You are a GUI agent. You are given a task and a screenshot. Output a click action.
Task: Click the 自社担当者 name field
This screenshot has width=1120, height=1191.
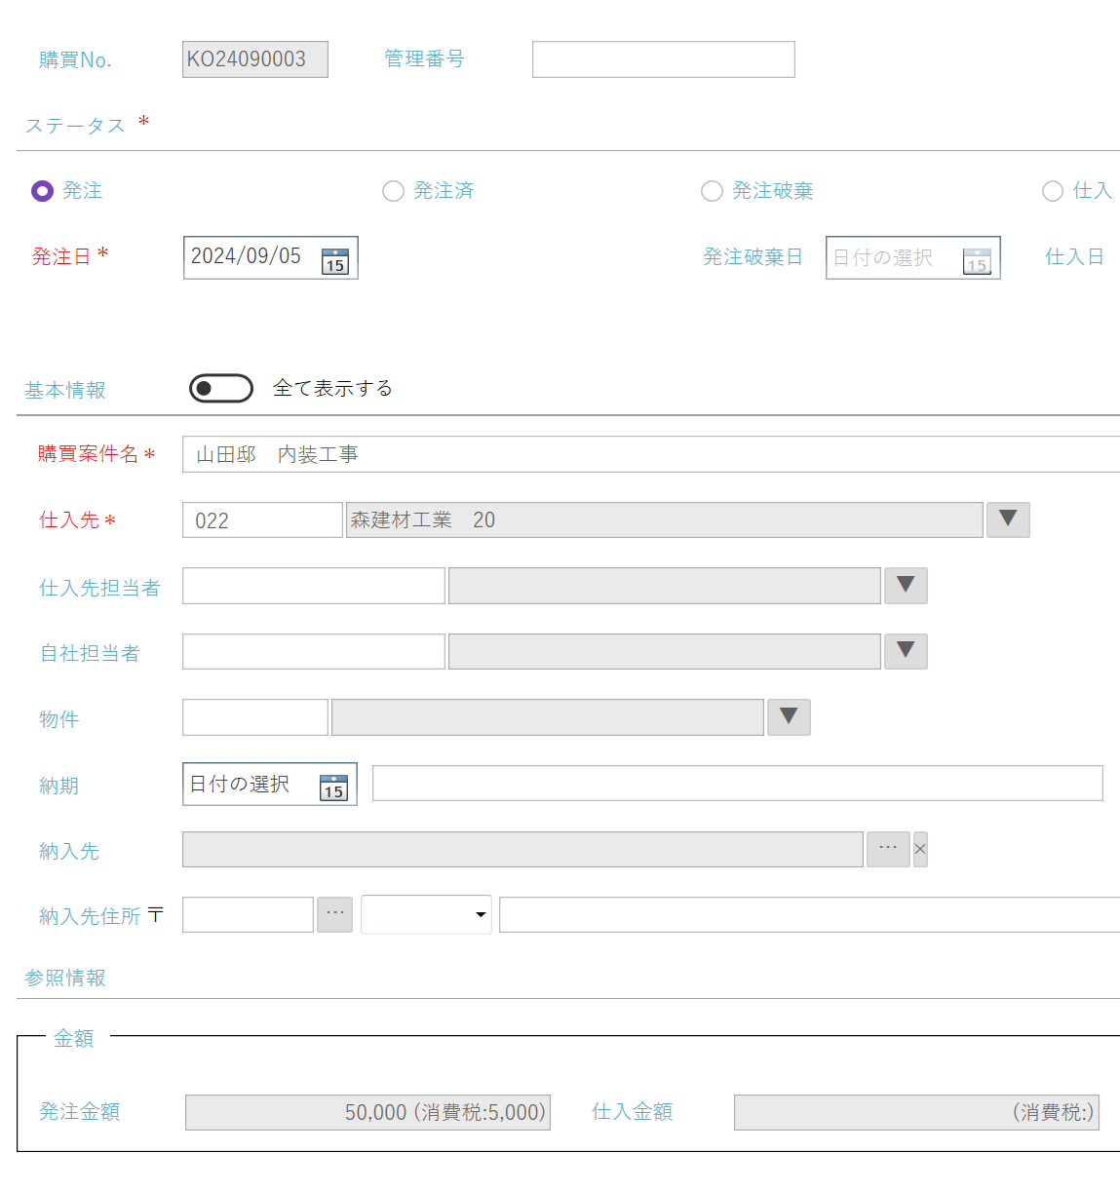point(665,651)
